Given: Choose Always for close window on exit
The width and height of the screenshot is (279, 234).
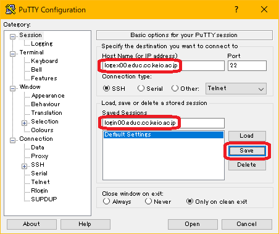Looking at the screenshot, I should tap(106, 201).
